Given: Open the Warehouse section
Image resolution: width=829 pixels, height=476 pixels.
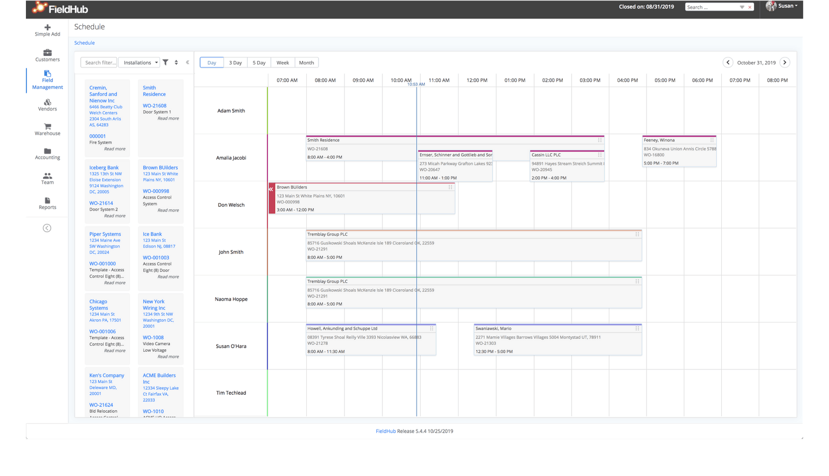Looking at the screenshot, I should click(x=47, y=129).
